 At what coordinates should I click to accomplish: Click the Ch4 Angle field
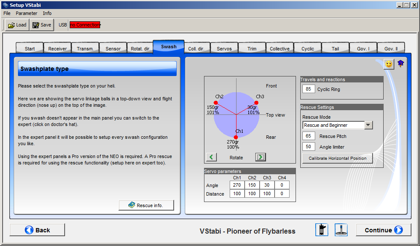282,185
